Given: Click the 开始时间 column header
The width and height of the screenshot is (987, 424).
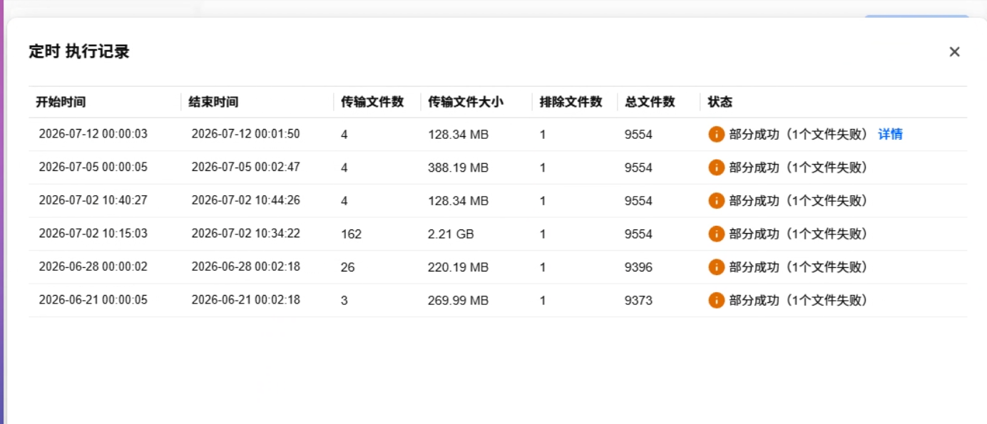Looking at the screenshot, I should point(61,102).
